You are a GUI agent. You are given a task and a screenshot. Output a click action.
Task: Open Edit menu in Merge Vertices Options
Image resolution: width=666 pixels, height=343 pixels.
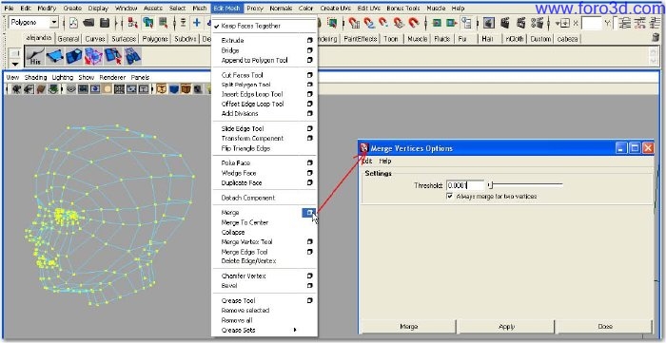[x=367, y=162]
